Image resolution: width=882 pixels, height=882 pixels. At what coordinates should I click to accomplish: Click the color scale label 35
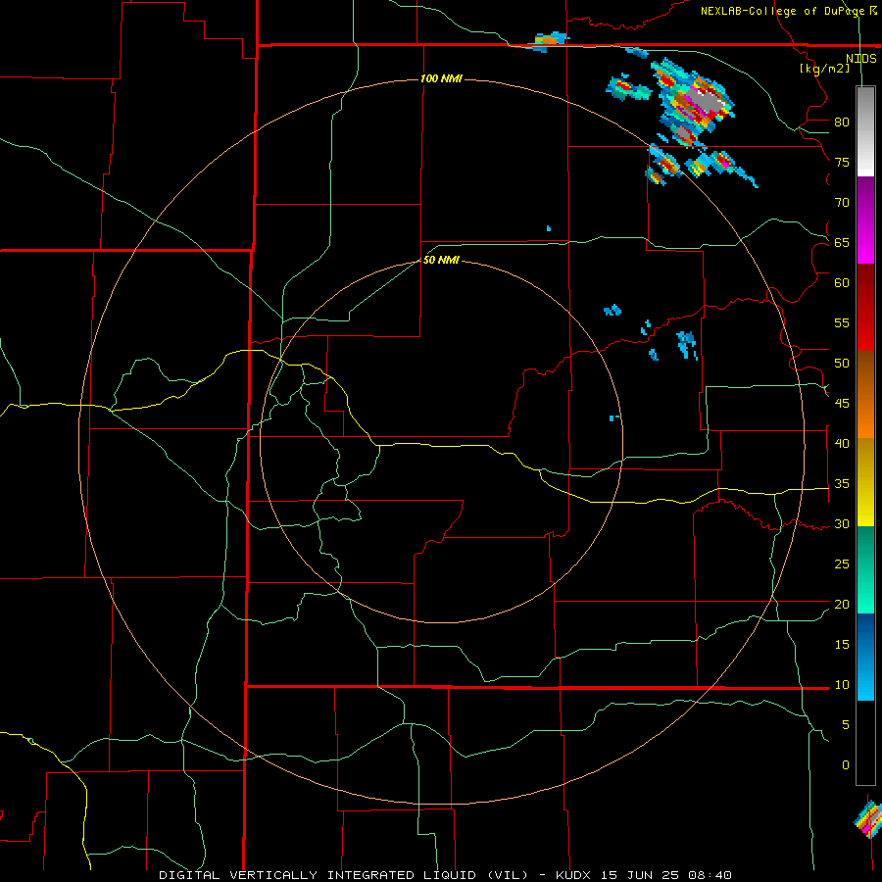click(842, 484)
